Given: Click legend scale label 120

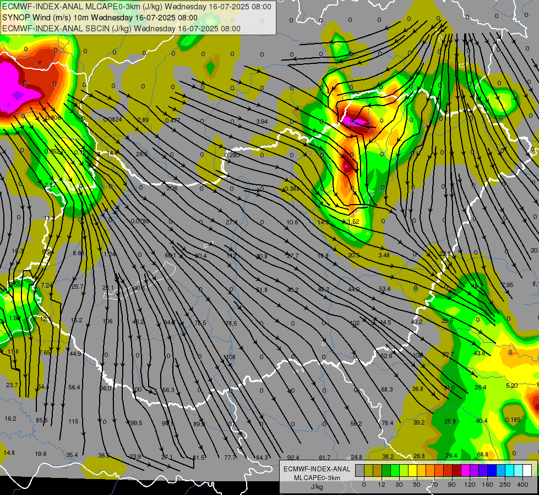Looking at the screenshot, I should click(470, 485).
